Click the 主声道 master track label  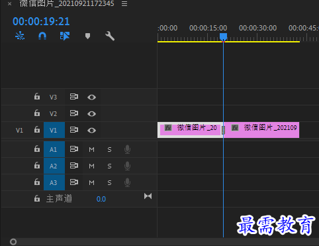click(59, 199)
